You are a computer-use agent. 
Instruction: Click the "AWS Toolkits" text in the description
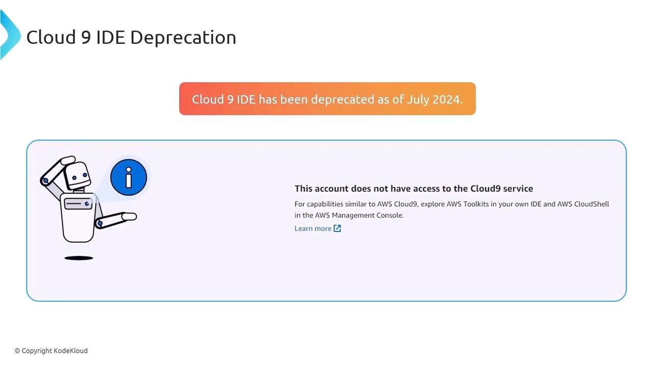click(468, 204)
